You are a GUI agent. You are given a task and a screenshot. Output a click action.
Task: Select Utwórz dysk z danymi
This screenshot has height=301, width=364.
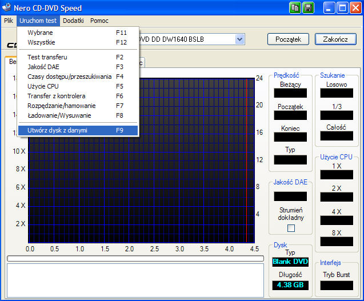pos(78,130)
